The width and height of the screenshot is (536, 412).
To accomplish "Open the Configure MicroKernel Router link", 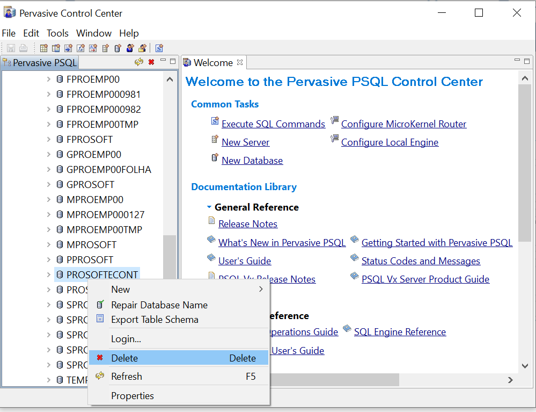I will click(x=403, y=124).
